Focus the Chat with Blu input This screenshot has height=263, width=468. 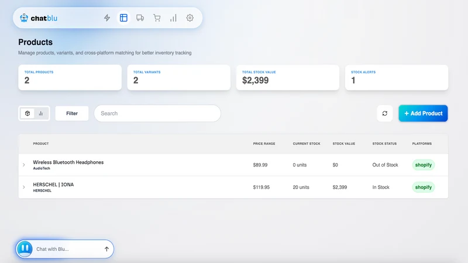(x=67, y=249)
